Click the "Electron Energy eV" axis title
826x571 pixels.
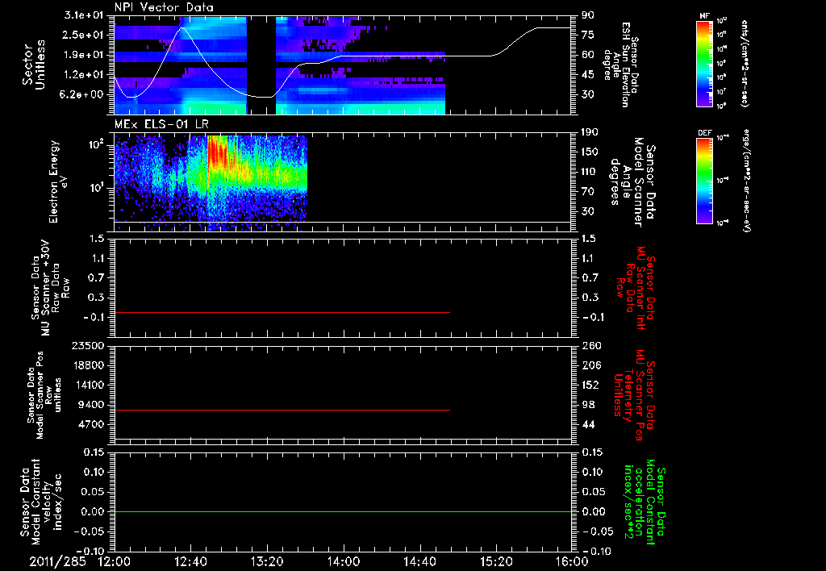click(57, 181)
